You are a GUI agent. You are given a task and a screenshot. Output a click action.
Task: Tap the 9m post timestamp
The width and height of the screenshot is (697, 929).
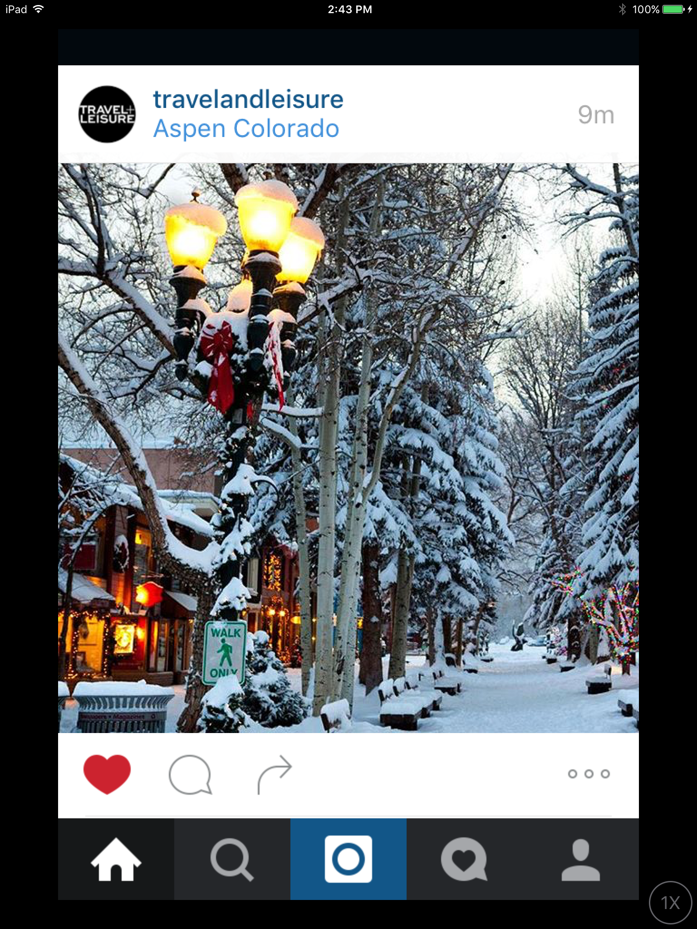tap(596, 115)
